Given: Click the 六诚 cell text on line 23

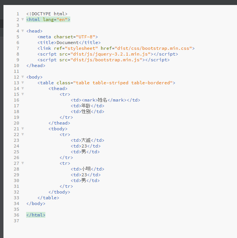Looking at the screenshot, I should [x=86, y=140].
